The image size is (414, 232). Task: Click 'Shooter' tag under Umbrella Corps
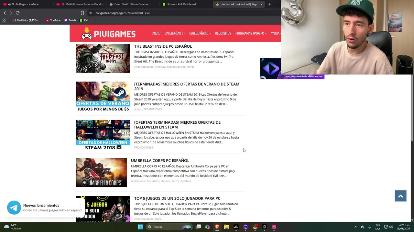point(165,181)
